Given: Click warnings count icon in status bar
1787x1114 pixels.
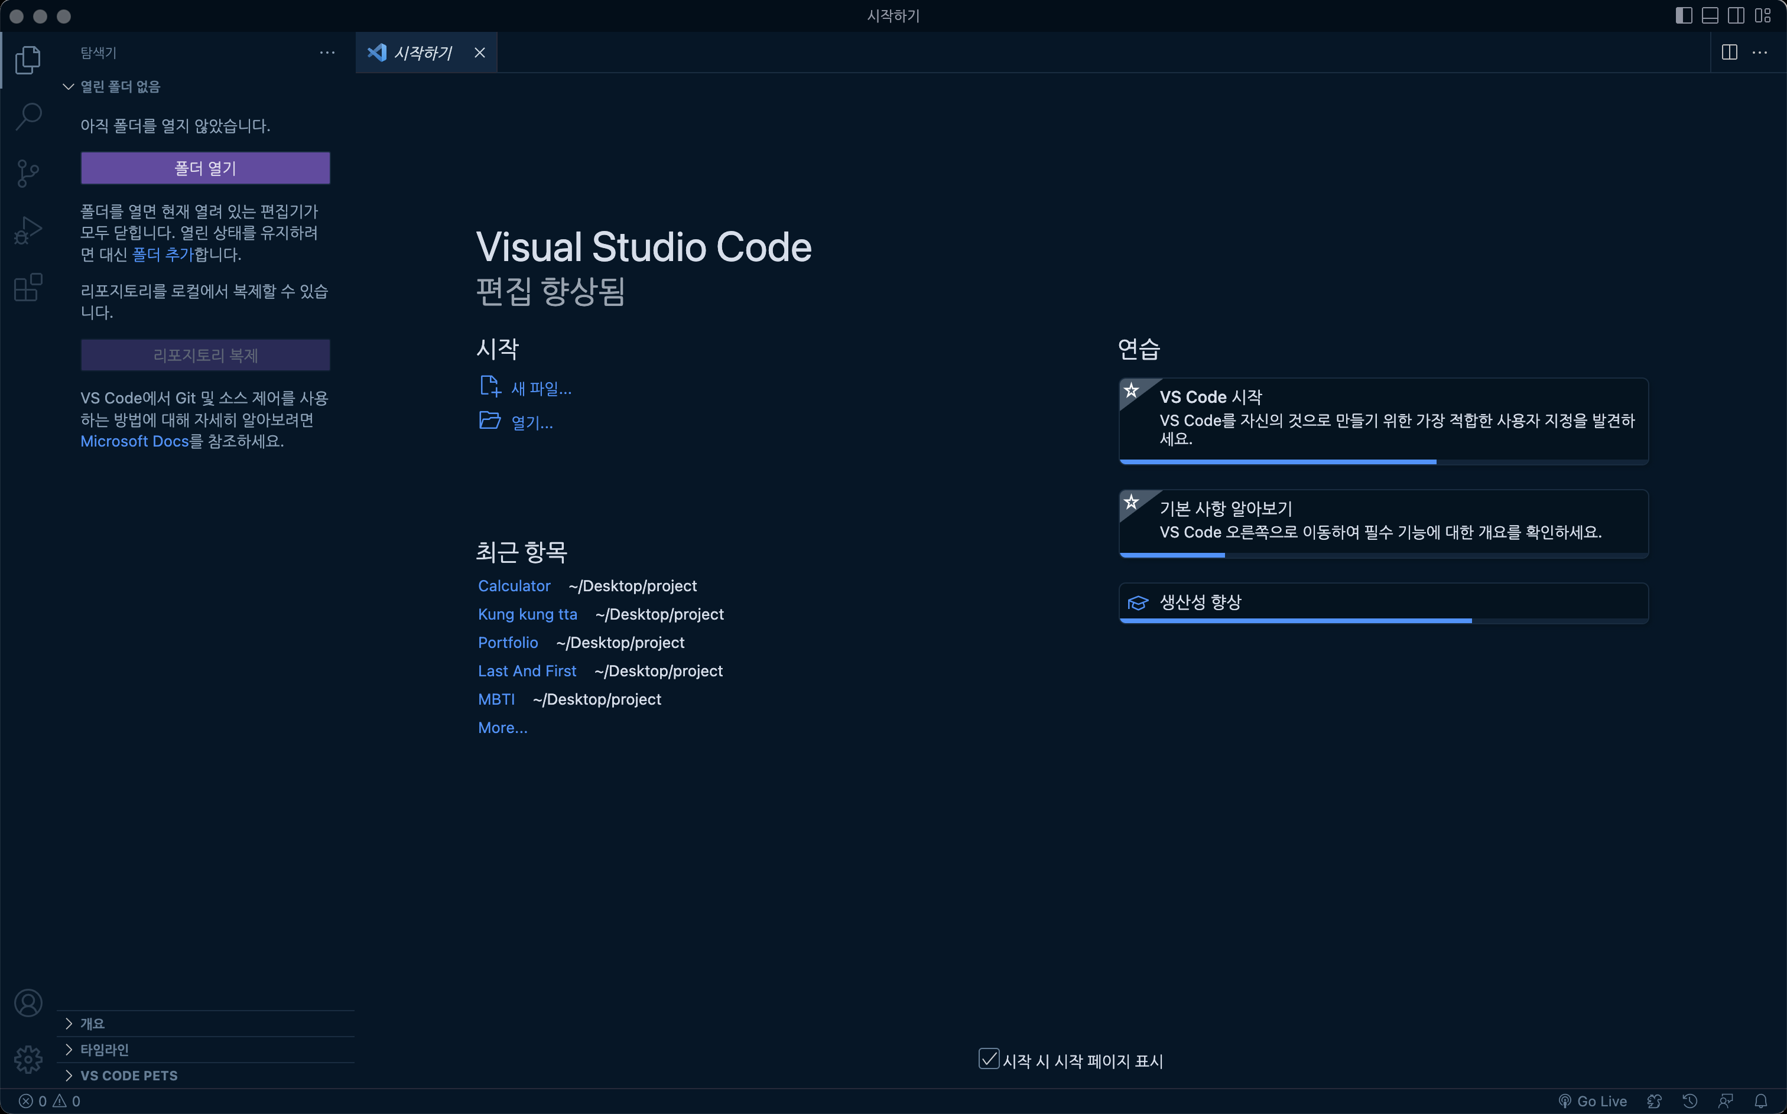Looking at the screenshot, I should tap(60, 1101).
